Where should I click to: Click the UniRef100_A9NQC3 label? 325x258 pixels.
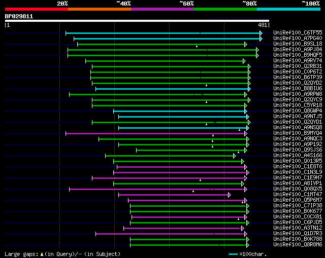pos(298,138)
